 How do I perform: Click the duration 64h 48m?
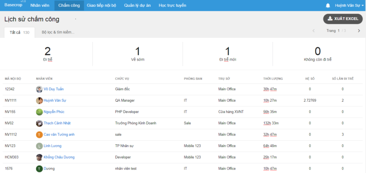click(270, 146)
